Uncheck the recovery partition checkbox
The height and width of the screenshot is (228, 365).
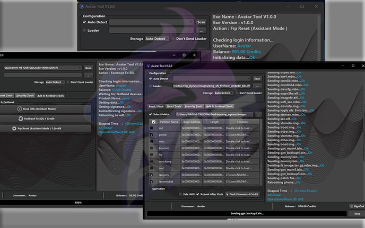pyautogui.click(x=152, y=175)
